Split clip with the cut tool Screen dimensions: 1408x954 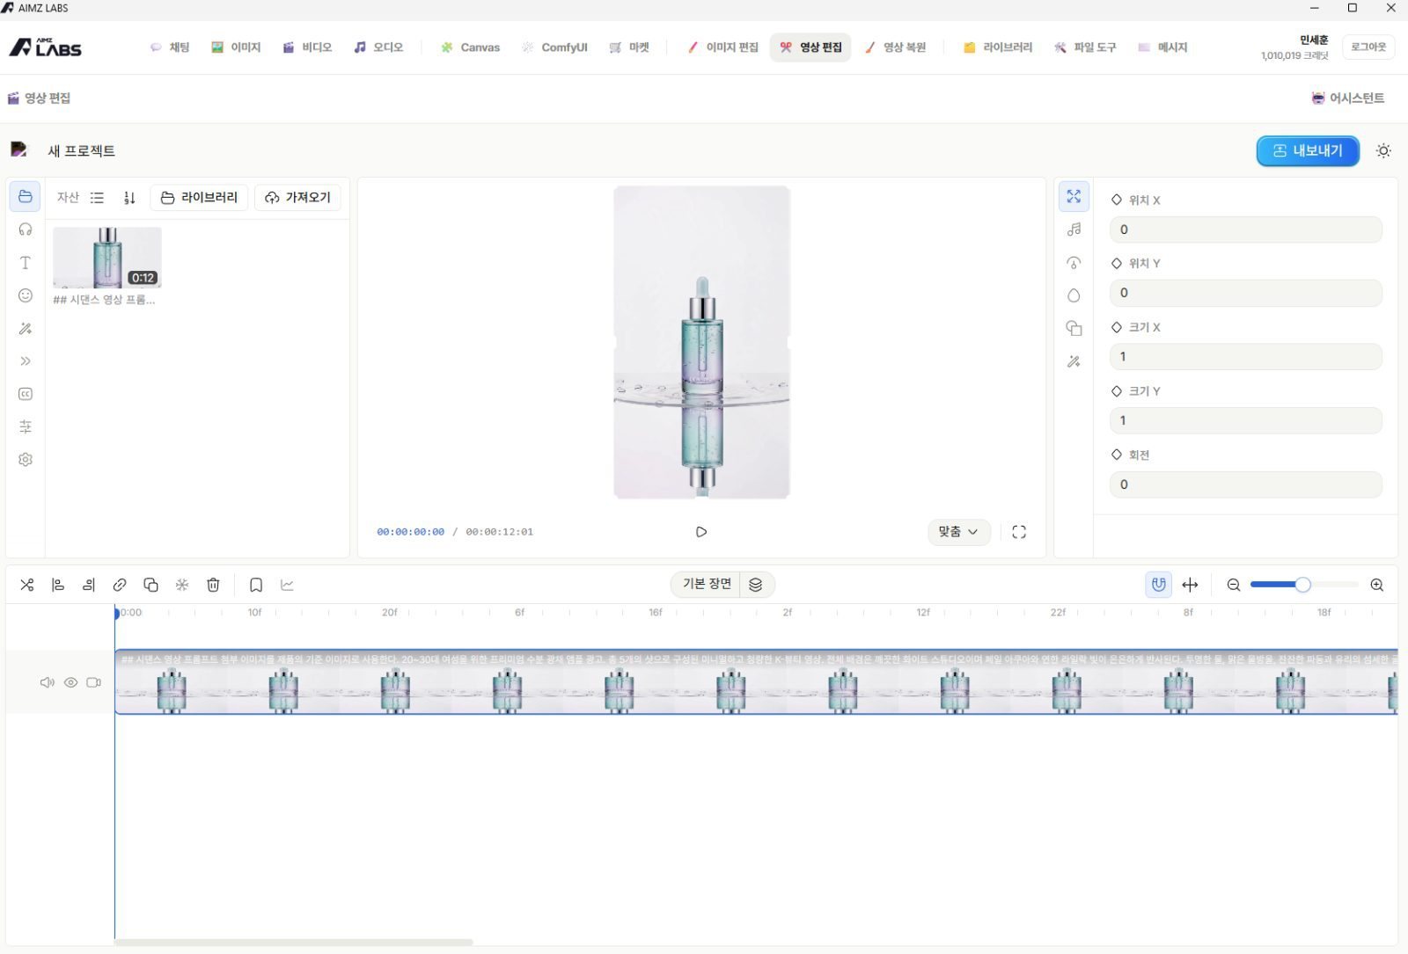[x=27, y=585]
